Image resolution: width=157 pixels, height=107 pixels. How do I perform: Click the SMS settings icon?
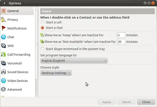coord(3,46)
